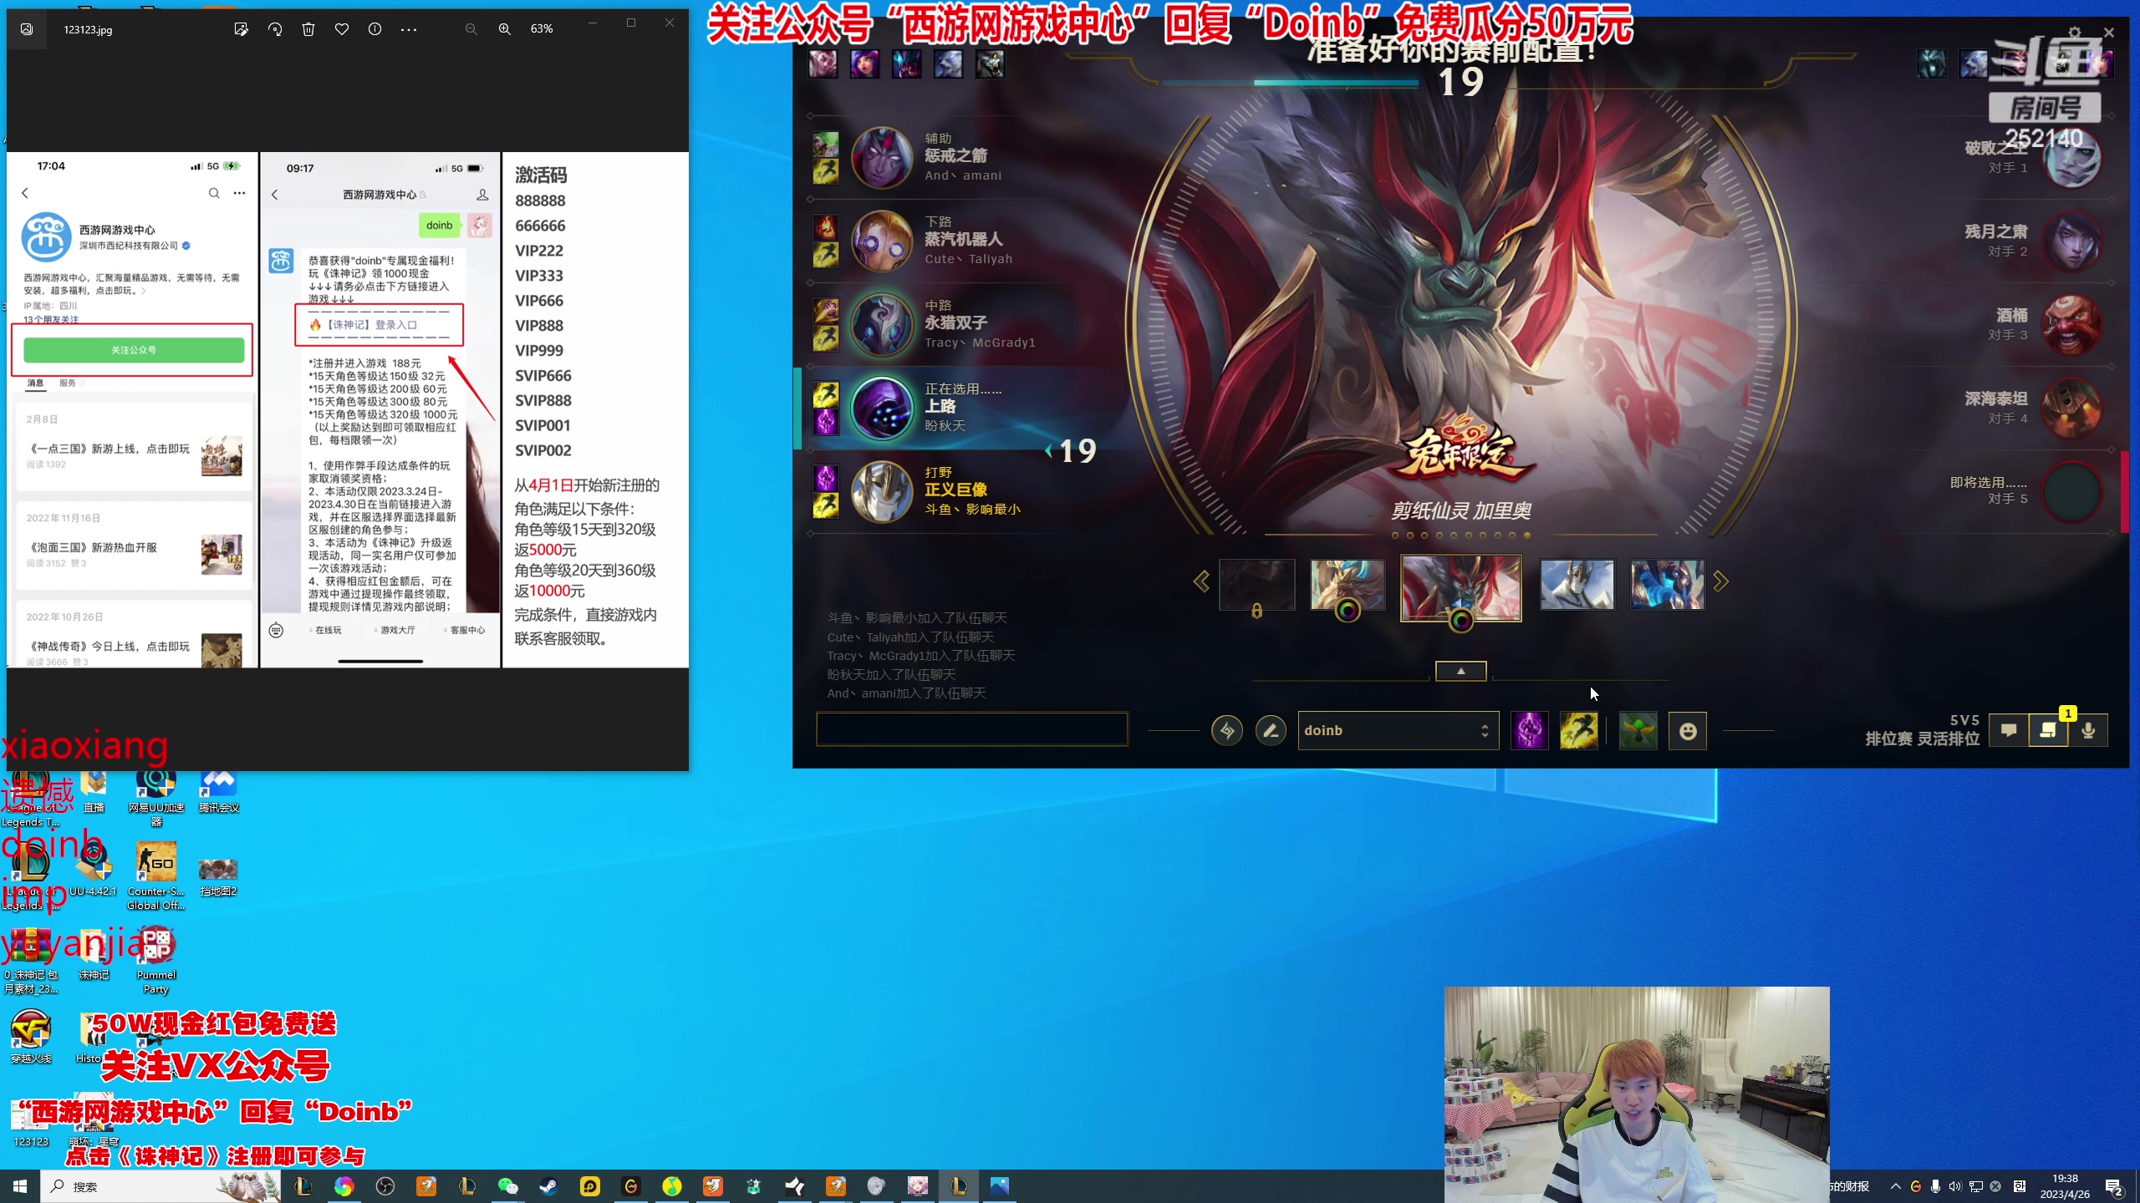Zoom out of the photo

click(x=471, y=29)
